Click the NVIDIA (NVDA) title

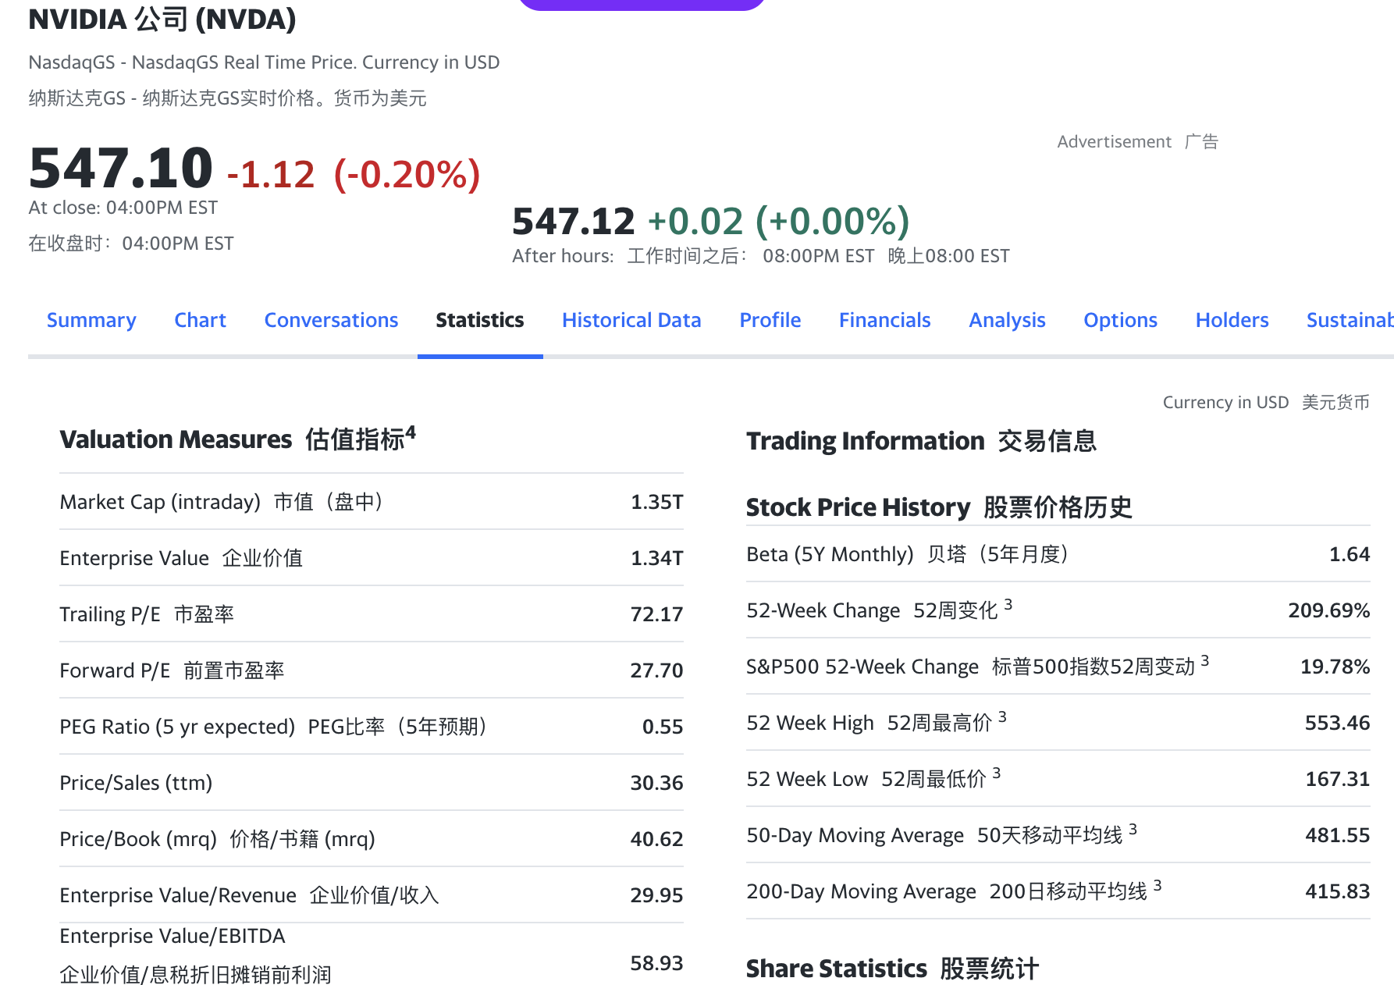pos(162,19)
